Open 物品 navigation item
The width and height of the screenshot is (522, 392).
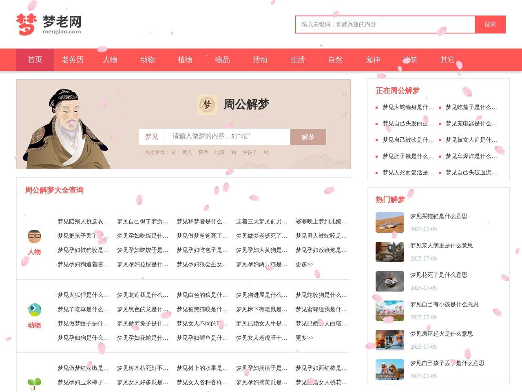(223, 60)
